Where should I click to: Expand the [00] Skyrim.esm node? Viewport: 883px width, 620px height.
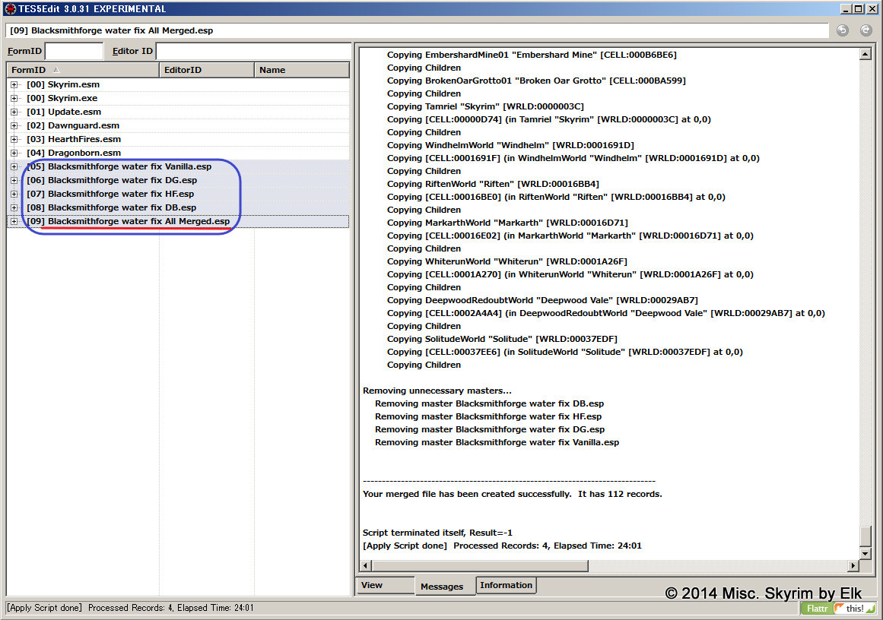[14, 84]
